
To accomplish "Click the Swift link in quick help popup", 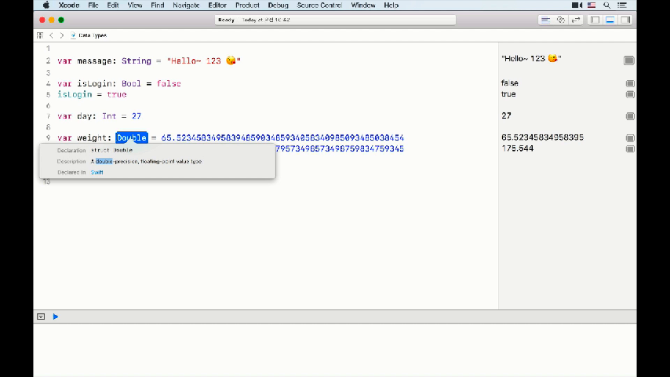I will 97,173.
